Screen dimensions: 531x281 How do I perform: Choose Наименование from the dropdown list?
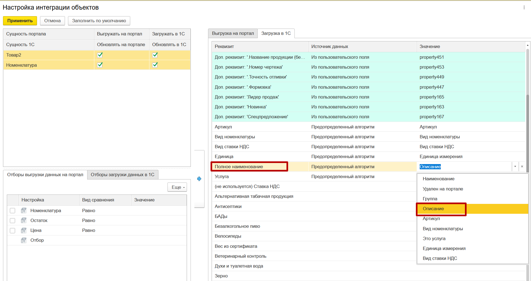tap(438, 179)
